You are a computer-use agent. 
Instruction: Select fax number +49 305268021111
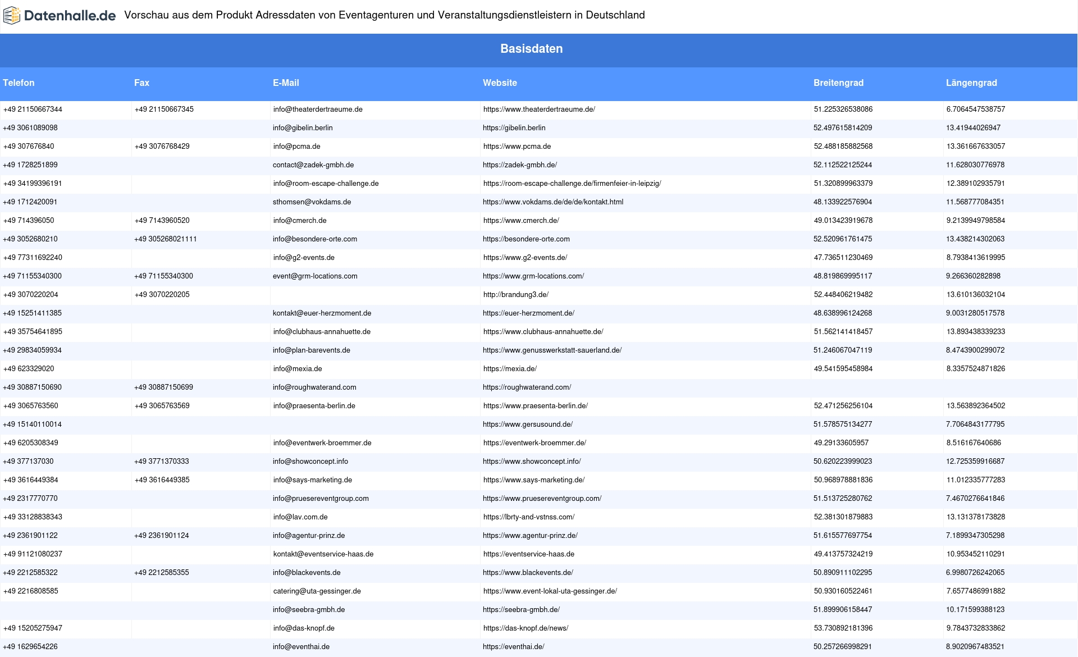pyautogui.click(x=166, y=239)
